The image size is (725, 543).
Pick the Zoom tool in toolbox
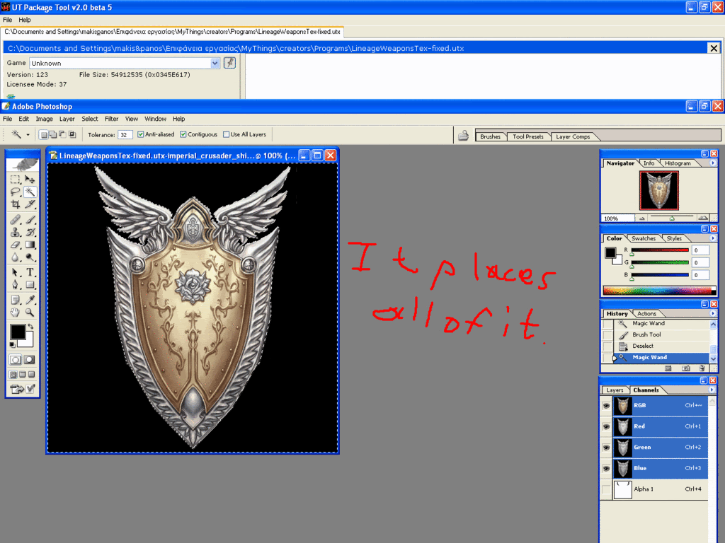coord(30,312)
